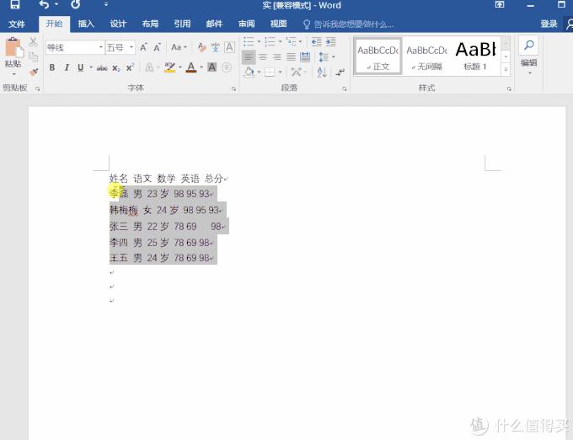Expand the styles gallery More arrow
This screenshot has height=440, width=573.
coord(506,69)
